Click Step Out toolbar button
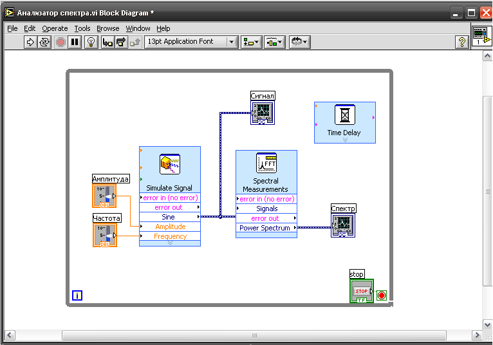Viewport: 493px width, 345px height. tap(135, 42)
